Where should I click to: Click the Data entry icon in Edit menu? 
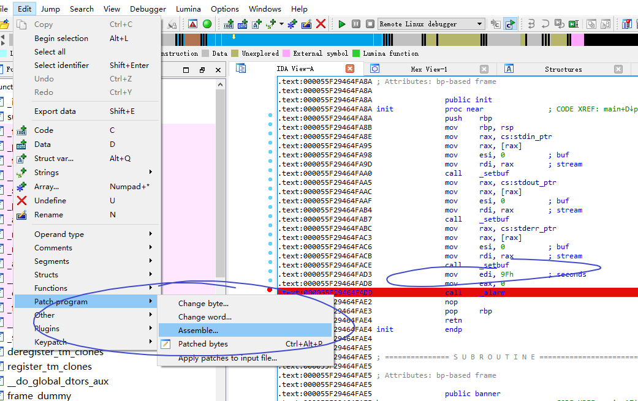21,144
